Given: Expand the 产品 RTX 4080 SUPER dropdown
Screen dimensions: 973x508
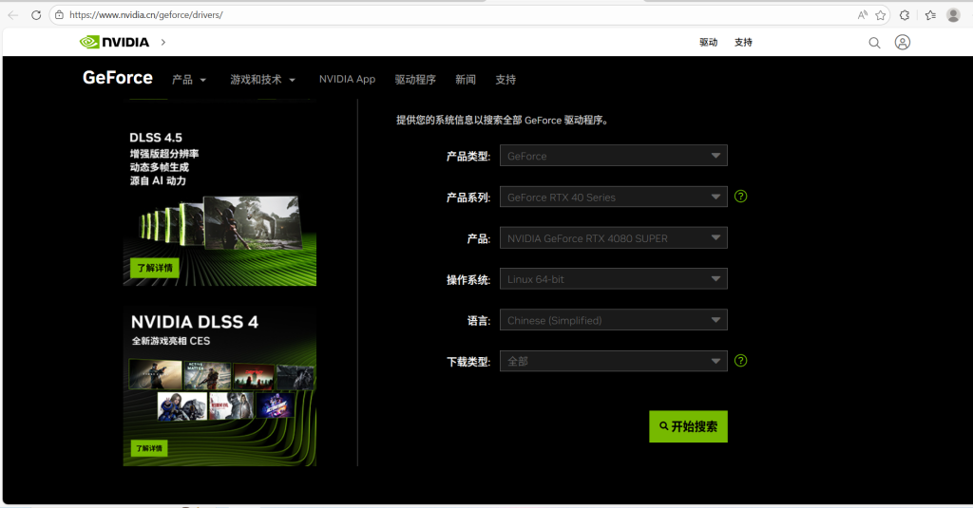Looking at the screenshot, I should coord(613,238).
